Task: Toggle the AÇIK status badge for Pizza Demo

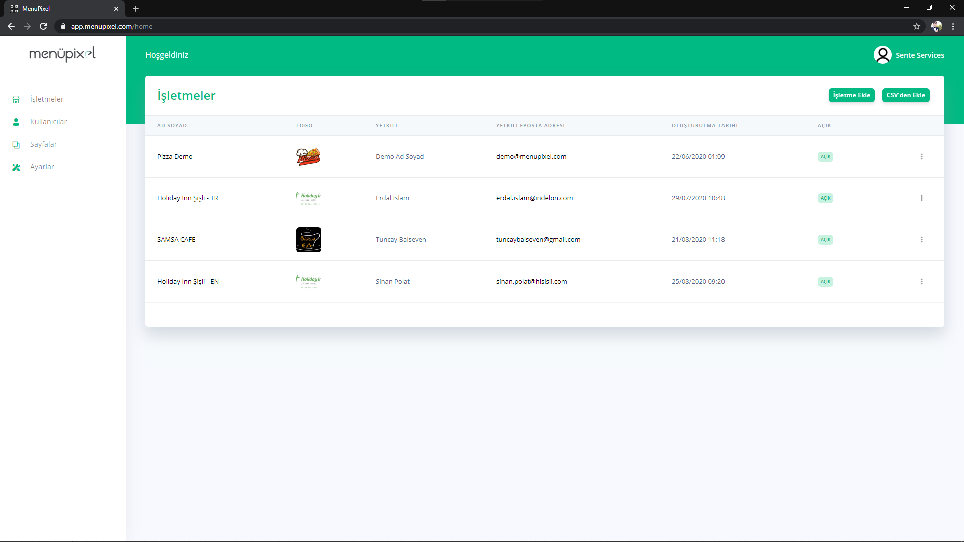Action: click(x=825, y=157)
